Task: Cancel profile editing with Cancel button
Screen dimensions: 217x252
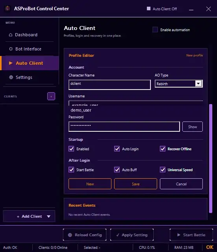Action: click(x=181, y=184)
